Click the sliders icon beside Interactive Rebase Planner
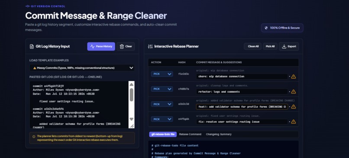Viewport: 349px width, 158px height. coord(150,46)
